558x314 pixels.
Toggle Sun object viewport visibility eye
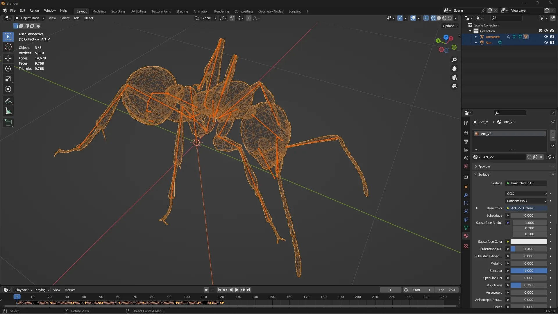tap(546, 42)
